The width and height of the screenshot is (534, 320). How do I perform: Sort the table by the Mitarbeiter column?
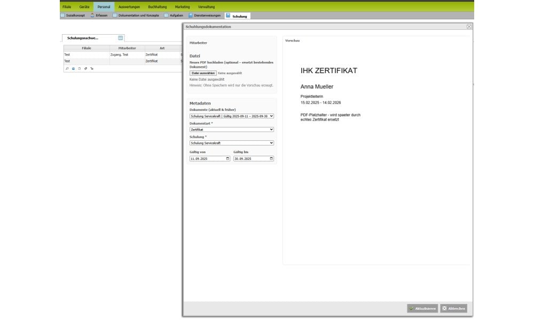(x=127, y=49)
